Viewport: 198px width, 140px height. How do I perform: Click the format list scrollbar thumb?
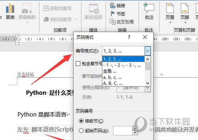148,66
